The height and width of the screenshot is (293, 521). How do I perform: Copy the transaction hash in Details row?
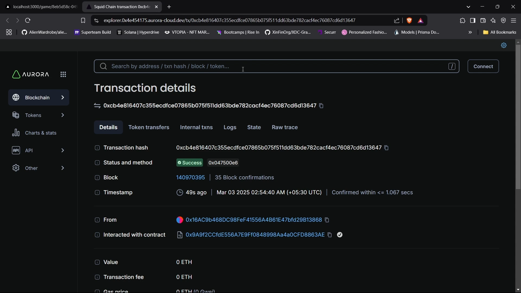coord(387,148)
